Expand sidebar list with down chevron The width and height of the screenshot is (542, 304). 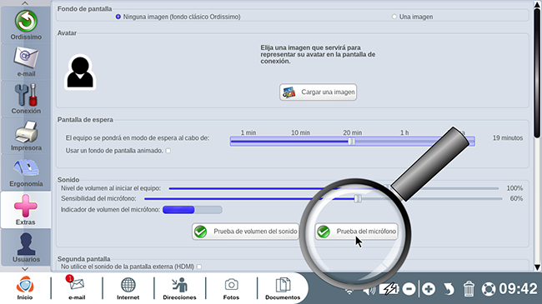[25, 269]
